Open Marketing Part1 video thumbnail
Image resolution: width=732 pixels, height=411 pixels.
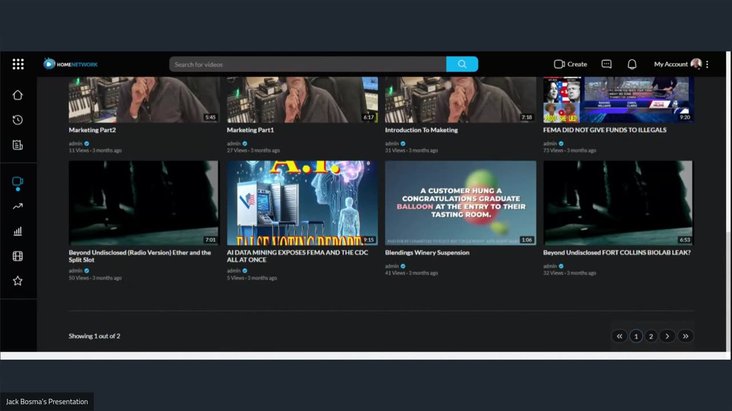coord(302,99)
